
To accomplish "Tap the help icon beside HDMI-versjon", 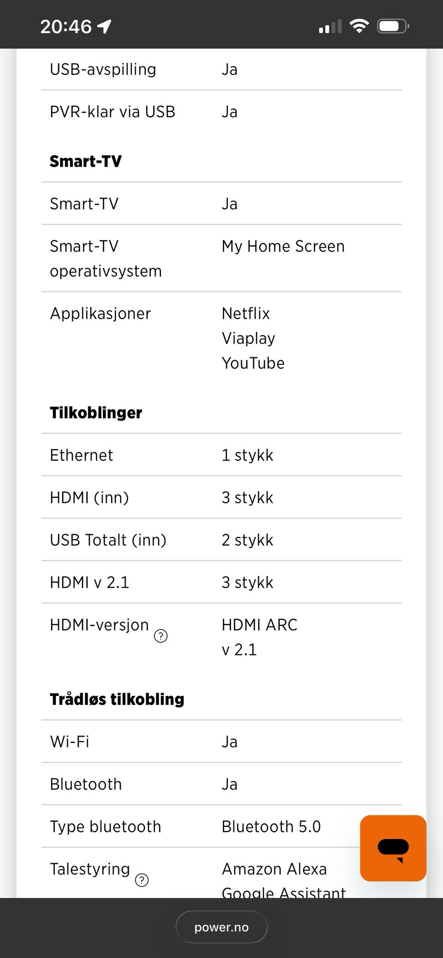I will pos(161,636).
